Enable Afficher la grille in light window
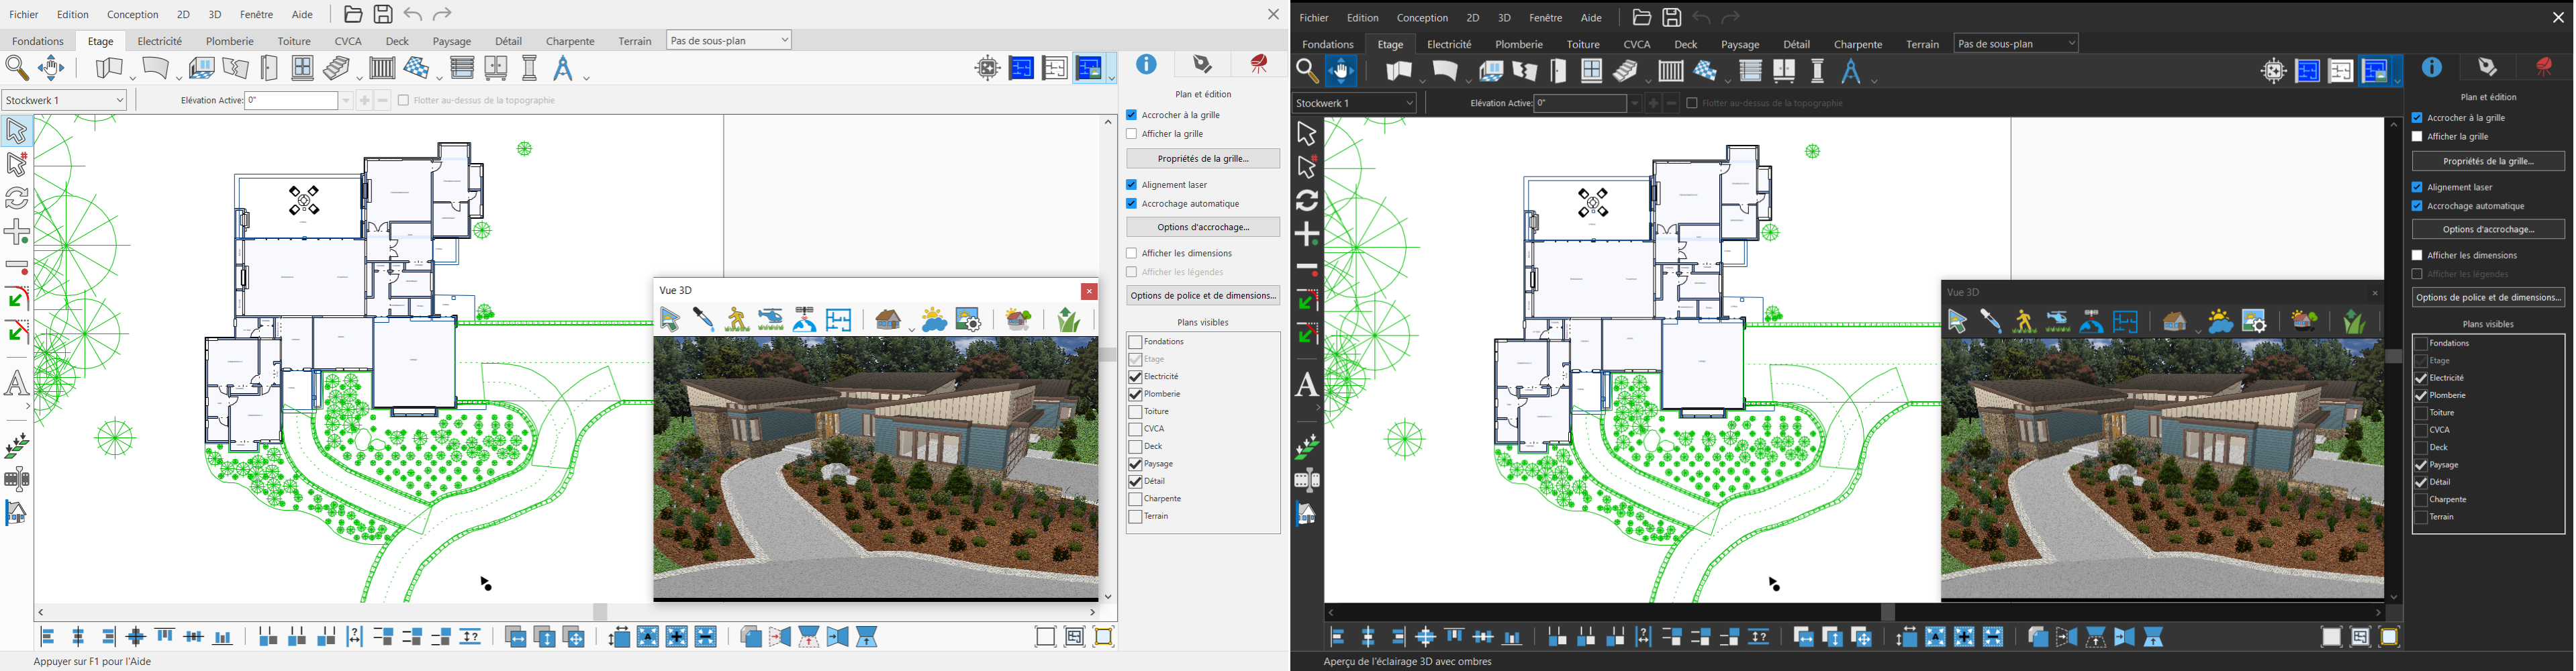 pyautogui.click(x=1132, y=134)
